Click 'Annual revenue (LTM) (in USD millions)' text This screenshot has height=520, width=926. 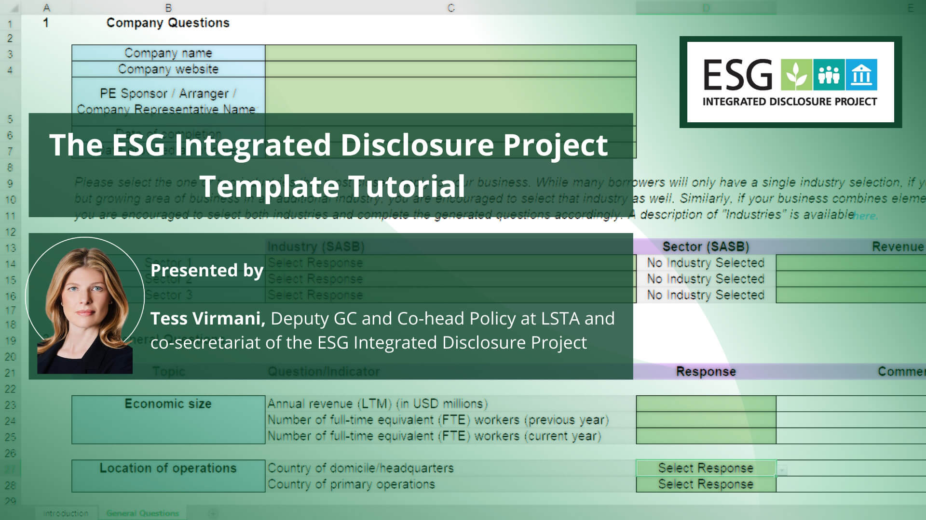[x=378, y=403]
